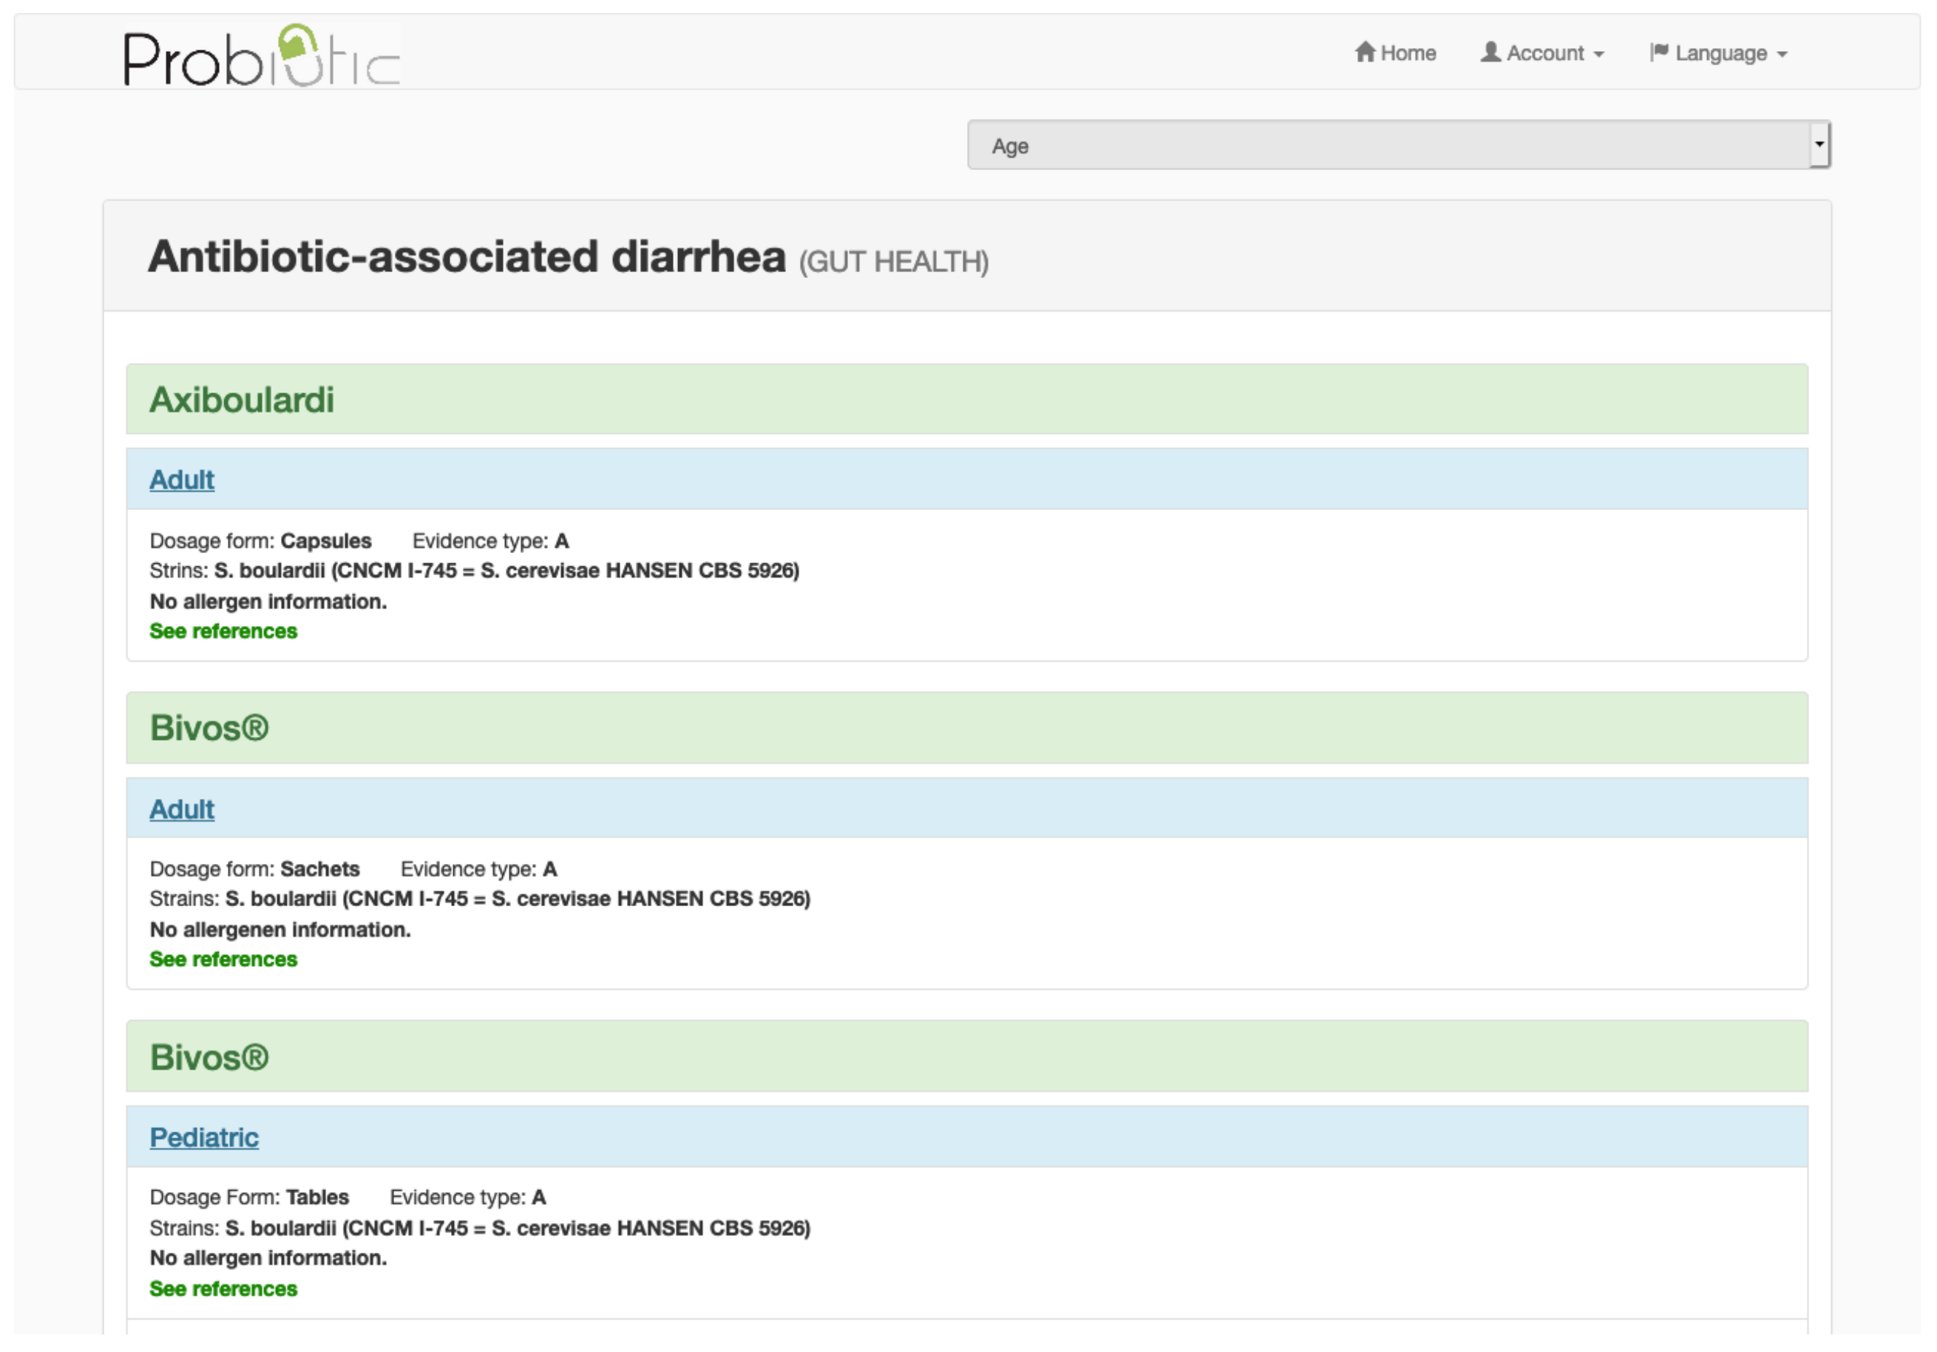Image resolution: width=1937 pixels, height=1352 pixels.
Task: Open the Adult link under first Bivos®
Action: coord(182,809)
